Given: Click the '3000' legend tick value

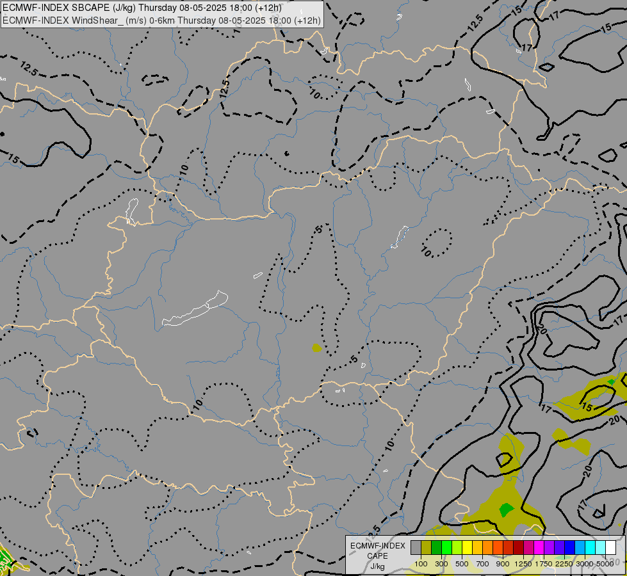Looking at the screenshot, I should (x=585, y=564).
